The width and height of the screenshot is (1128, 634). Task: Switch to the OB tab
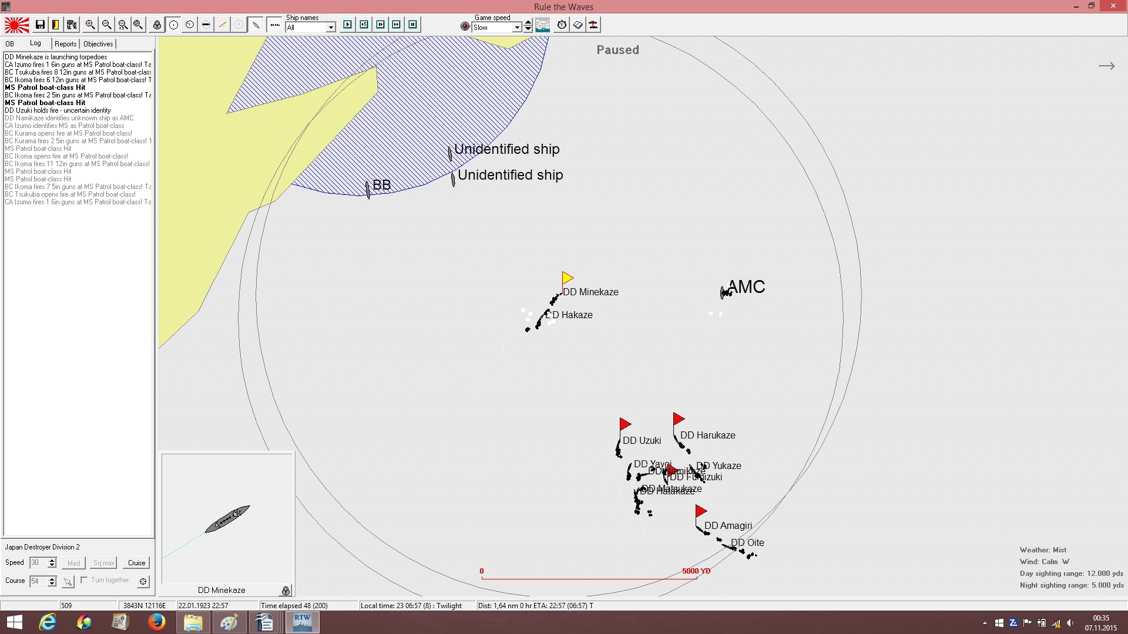click(x=10, y=44)
